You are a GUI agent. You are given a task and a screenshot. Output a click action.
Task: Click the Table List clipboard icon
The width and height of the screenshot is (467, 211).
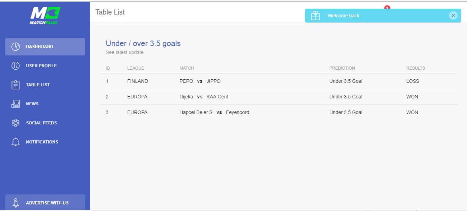tap(16, 85)
